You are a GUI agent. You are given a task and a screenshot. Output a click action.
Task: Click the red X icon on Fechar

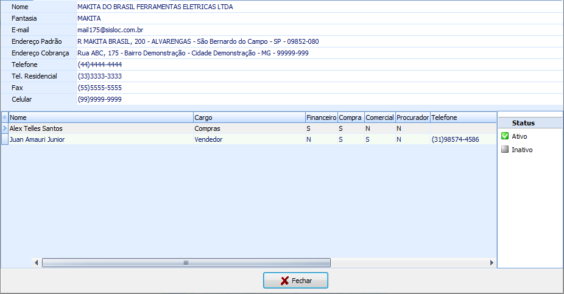click(284, 281)
